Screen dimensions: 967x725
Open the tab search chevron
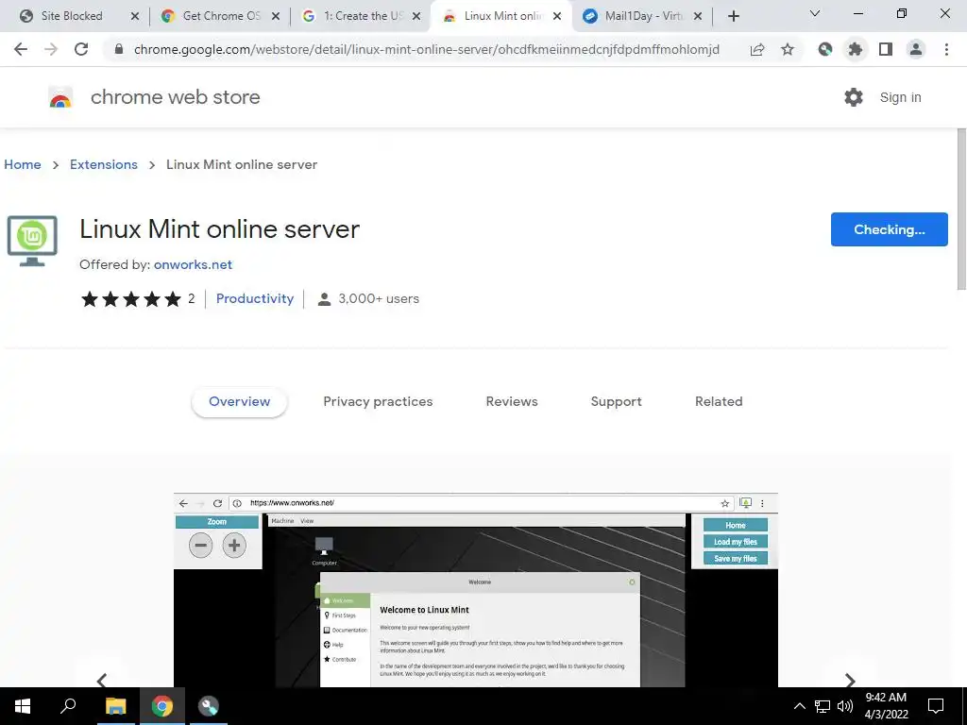(815, 13)
